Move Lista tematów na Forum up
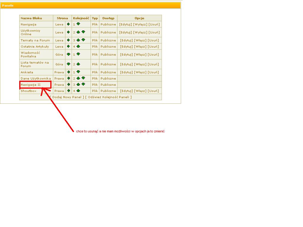The width and height of the screenshot is (303, 227). point(78,64)
